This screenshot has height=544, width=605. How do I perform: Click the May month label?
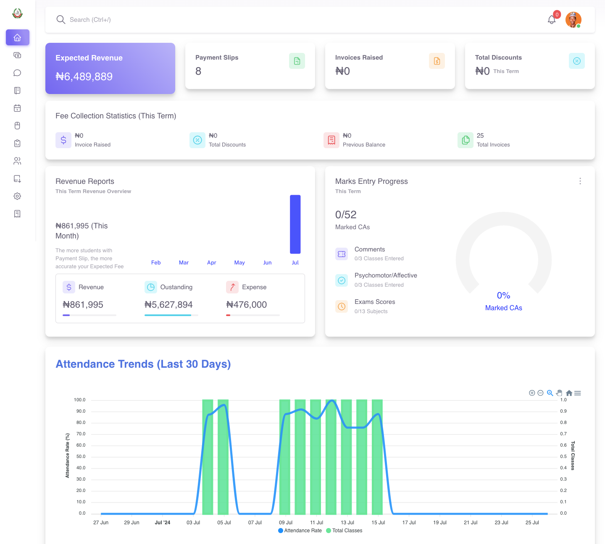coord(239,262)
